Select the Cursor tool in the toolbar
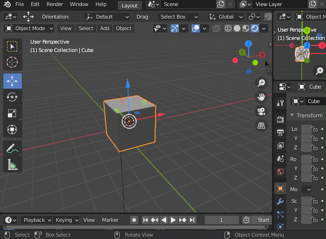Viewport: 326px width, 239px height. click(12, 62)
